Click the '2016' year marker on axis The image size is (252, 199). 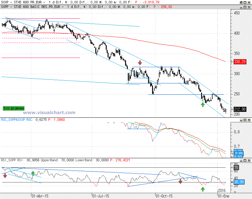(x=222, y=191)
